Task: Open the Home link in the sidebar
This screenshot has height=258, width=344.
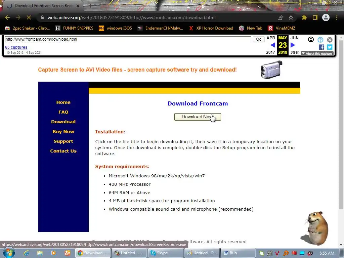Action: click(63, 102)
